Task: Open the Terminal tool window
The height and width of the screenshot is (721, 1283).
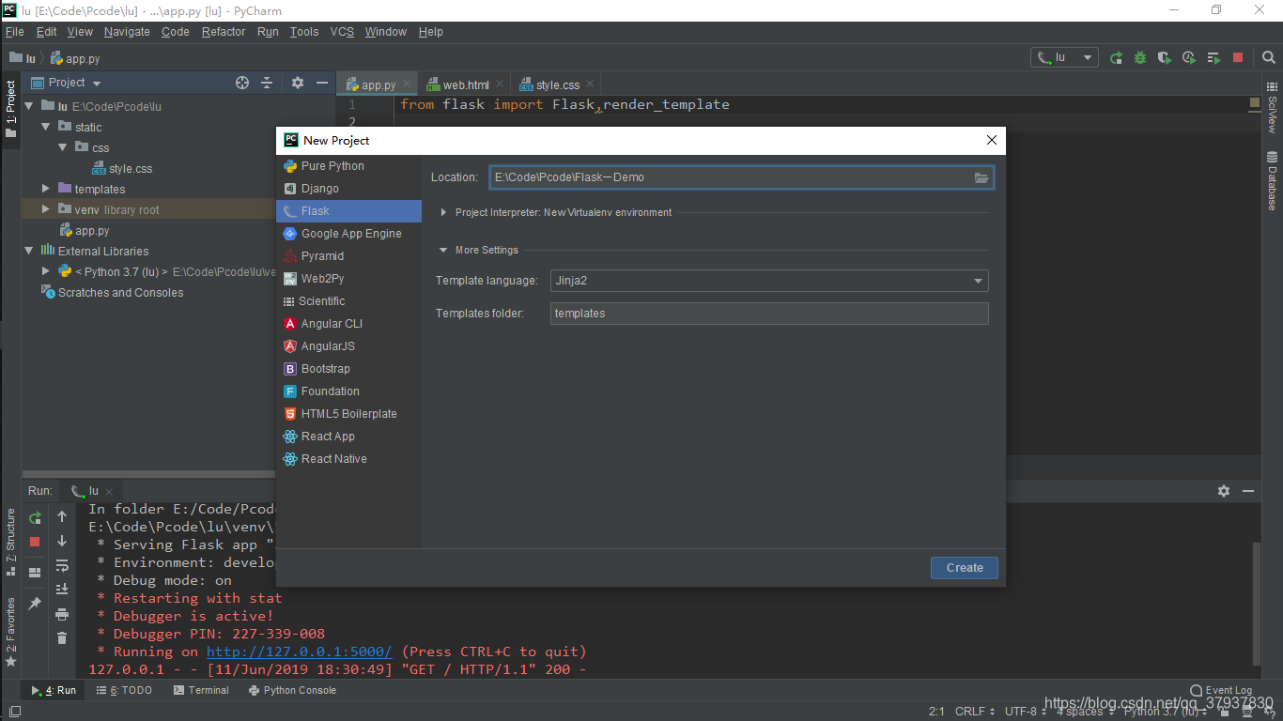Action: (x=201, y=690)
